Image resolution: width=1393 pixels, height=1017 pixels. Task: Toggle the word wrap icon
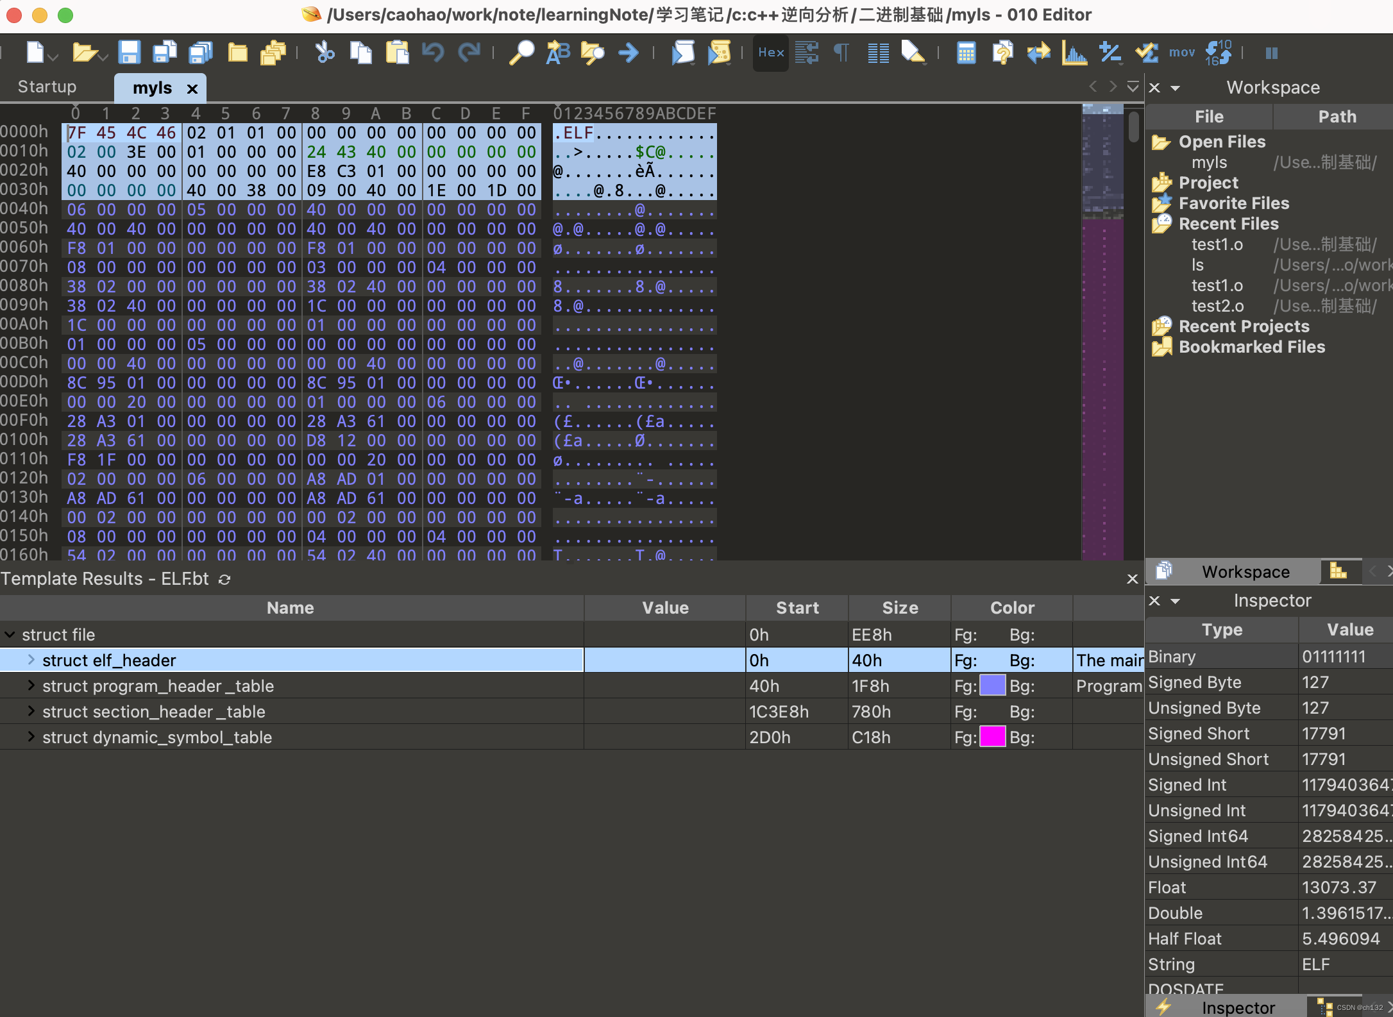point(807,53)
